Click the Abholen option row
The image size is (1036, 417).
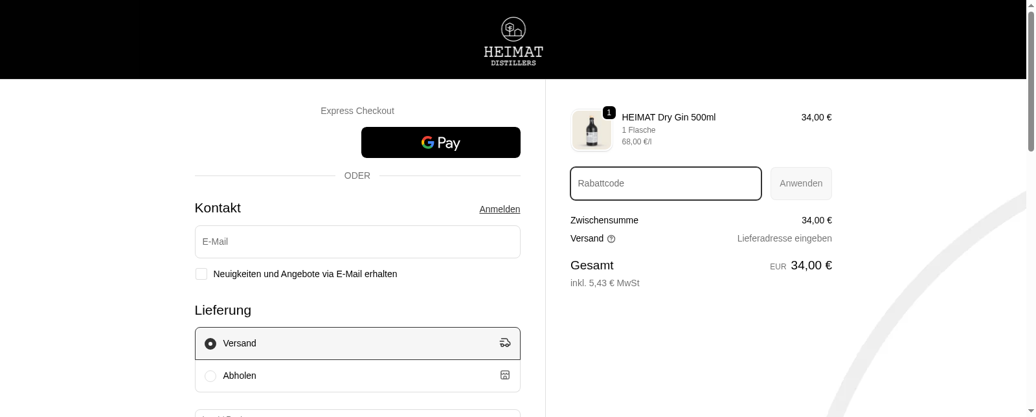[x=357, y=376]
